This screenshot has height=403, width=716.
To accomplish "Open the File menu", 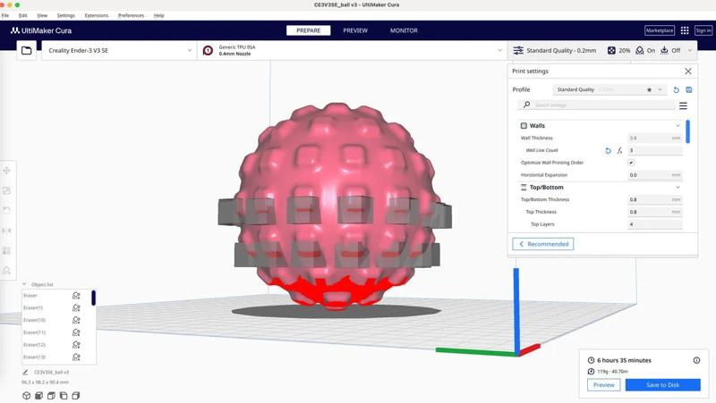I will 5,15.
